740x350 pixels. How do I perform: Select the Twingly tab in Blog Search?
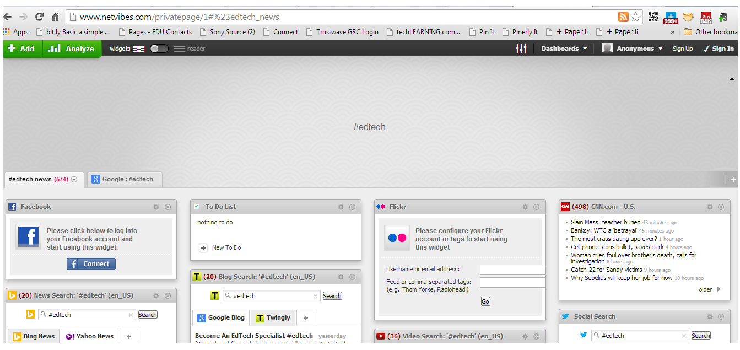273,317
